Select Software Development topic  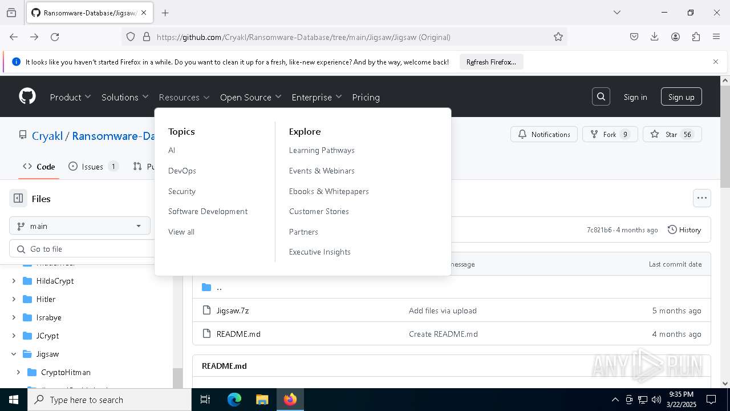pos(208,211)
